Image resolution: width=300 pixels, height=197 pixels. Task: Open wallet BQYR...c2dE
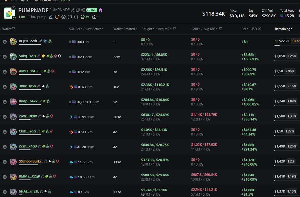click(x=28, y=41)
